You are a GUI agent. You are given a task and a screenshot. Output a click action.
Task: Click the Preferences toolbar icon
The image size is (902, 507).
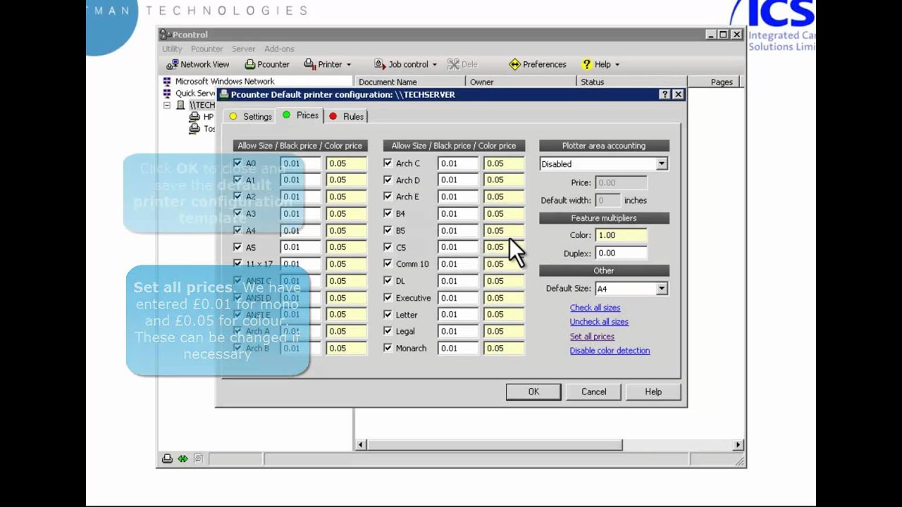pyautogui.click(x=514, y=64)
